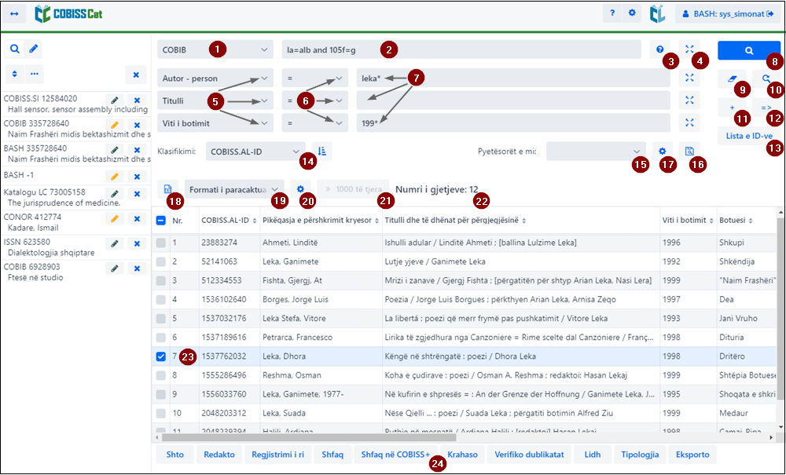Viewport: 786px width, 475px height.
Task: Edit Katalogu LC 73005158 pencil
Action: pyautogui.click(x=114, y=194)
